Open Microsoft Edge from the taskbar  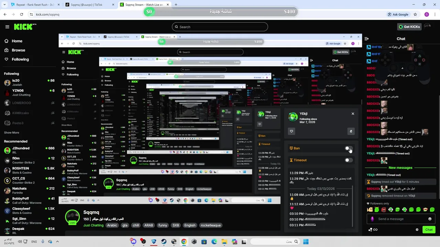tap(214, 242)
